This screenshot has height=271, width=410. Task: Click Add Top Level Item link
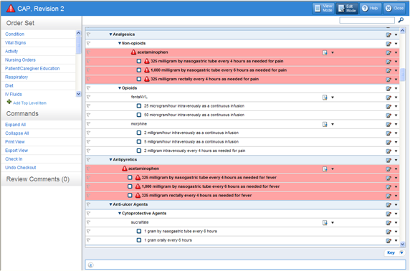tap(29, 103)
